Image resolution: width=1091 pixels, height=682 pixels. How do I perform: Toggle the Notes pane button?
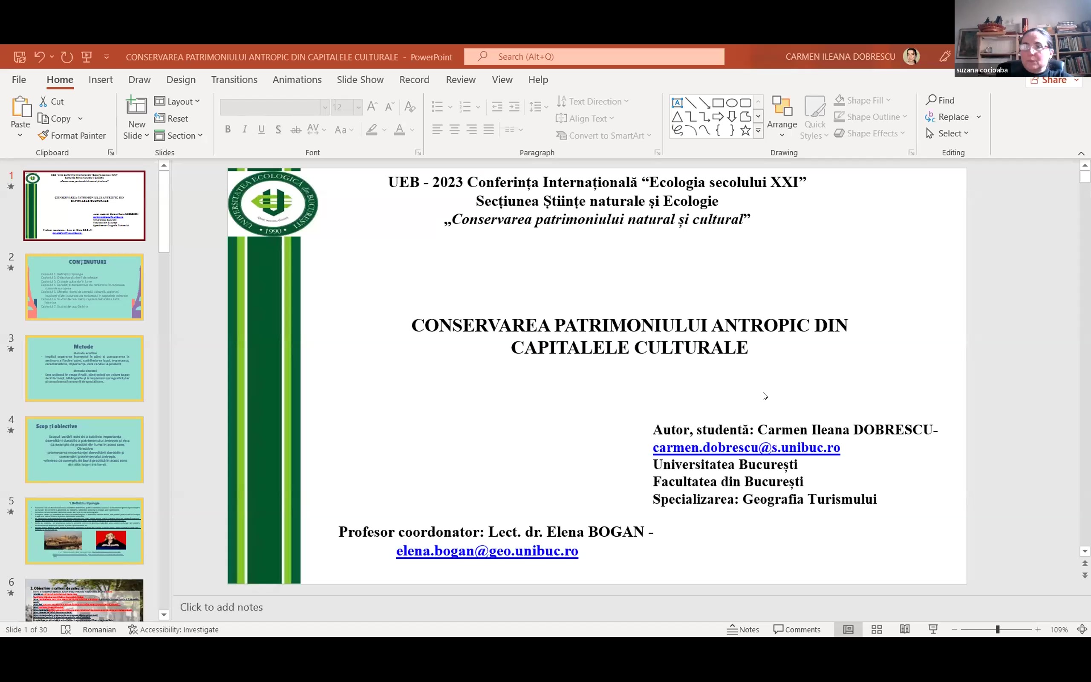click(x=743, y=629)
